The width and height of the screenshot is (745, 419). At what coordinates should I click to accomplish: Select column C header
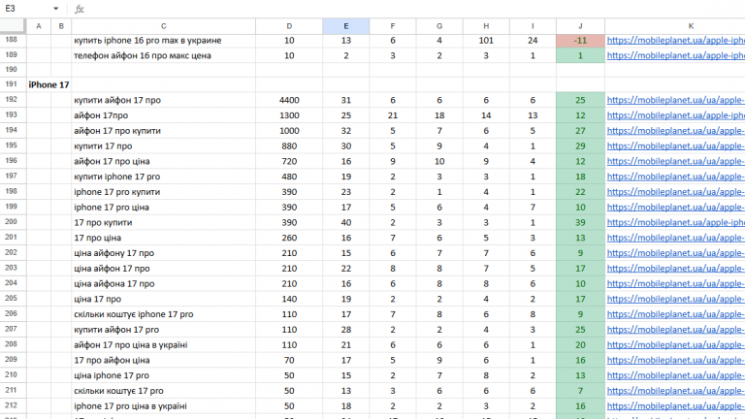[x=163, y=26]
